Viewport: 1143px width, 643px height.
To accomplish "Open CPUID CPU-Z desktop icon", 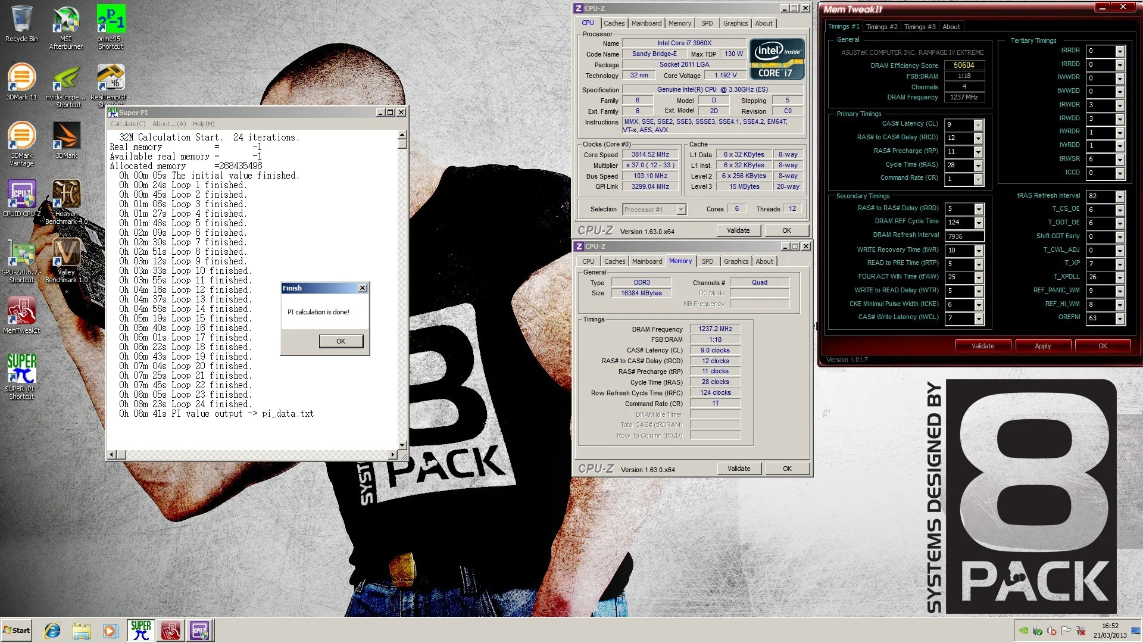I will (x=21, y=198).
